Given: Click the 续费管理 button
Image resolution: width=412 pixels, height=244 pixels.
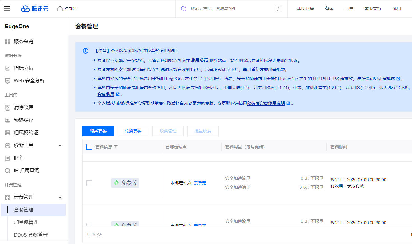Looking at the screenshot, I should coord(168,131).
